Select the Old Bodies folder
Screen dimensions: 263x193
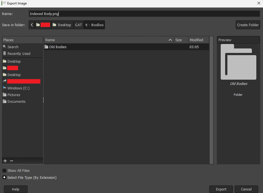[x=58, y=47]
